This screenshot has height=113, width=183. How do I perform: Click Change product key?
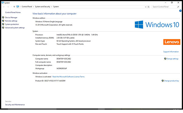(171, 81)
